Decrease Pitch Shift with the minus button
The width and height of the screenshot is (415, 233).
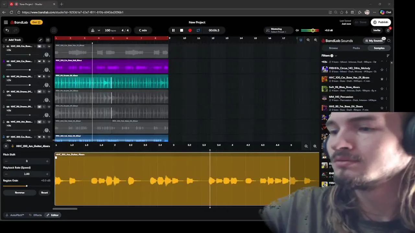(6, 161)
